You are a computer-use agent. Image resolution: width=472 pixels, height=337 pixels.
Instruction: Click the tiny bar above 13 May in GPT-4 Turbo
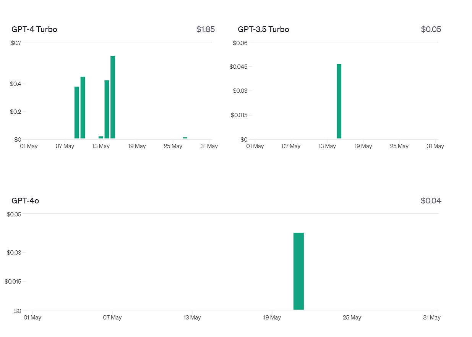101,137
